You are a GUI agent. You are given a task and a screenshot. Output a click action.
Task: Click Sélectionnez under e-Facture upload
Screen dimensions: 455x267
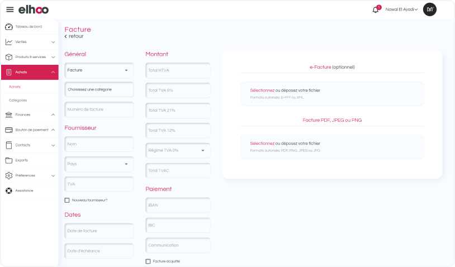click(262, 90)
